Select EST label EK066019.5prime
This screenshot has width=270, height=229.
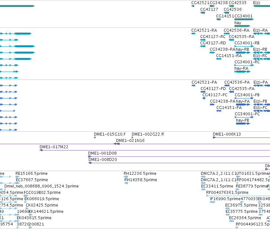pyautogui.click(x=42, y=199)
